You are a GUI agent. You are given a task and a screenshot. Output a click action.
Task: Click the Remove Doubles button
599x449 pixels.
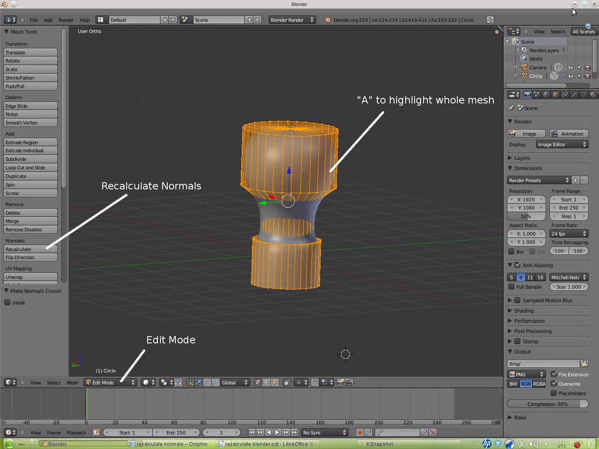(x=30, y=230)
